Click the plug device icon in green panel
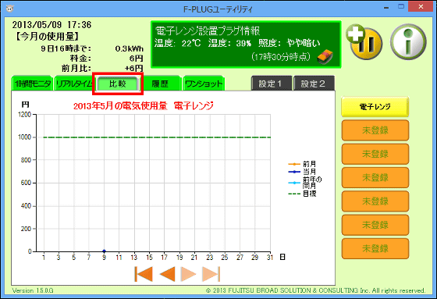The image size is (437, 299). tap(325, 57)
